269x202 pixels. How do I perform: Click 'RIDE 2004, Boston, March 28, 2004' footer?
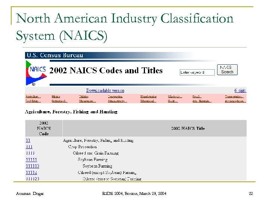pos(134,193)
